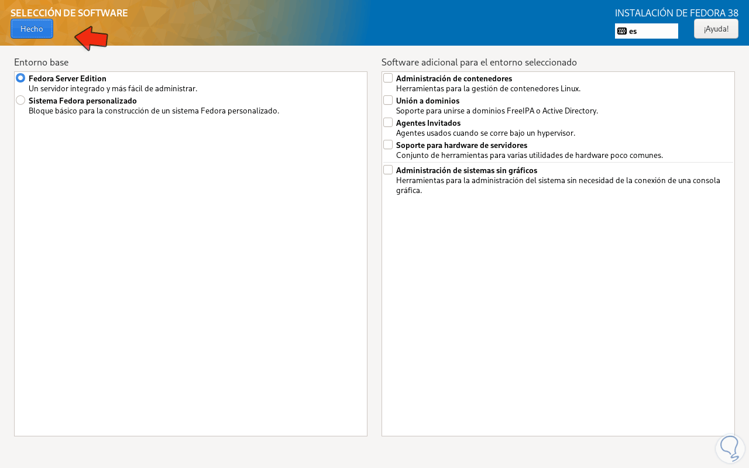Select Sistema Fedora personalizado radio button
The image size is (749, 468).
[x=20, y=100]
